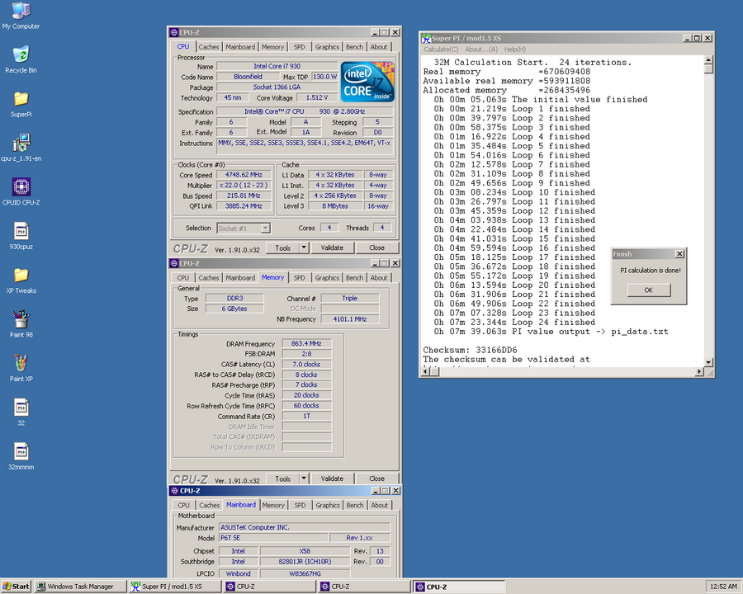Open Calculate(C) menu in Super PI
Screen dimensions: 743x594
pyautogui.click(x=441, y=49)
